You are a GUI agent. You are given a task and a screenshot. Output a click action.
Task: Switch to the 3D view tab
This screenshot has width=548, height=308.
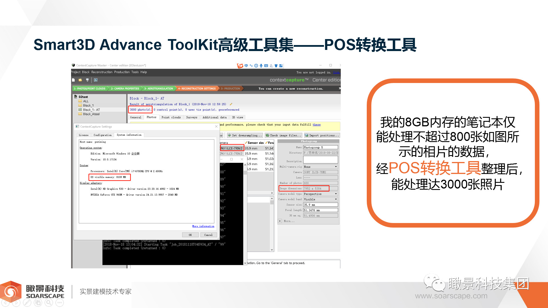[237, 117]
